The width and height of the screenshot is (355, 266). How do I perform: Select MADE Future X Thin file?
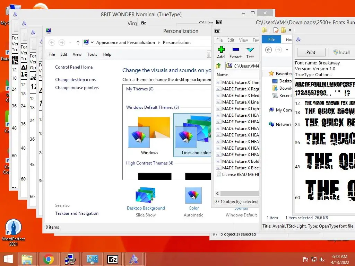(x=237, y=82)
